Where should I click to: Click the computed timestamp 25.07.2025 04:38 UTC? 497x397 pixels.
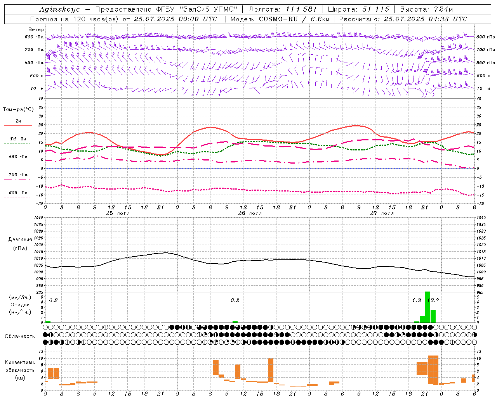[x=425, y=19]
